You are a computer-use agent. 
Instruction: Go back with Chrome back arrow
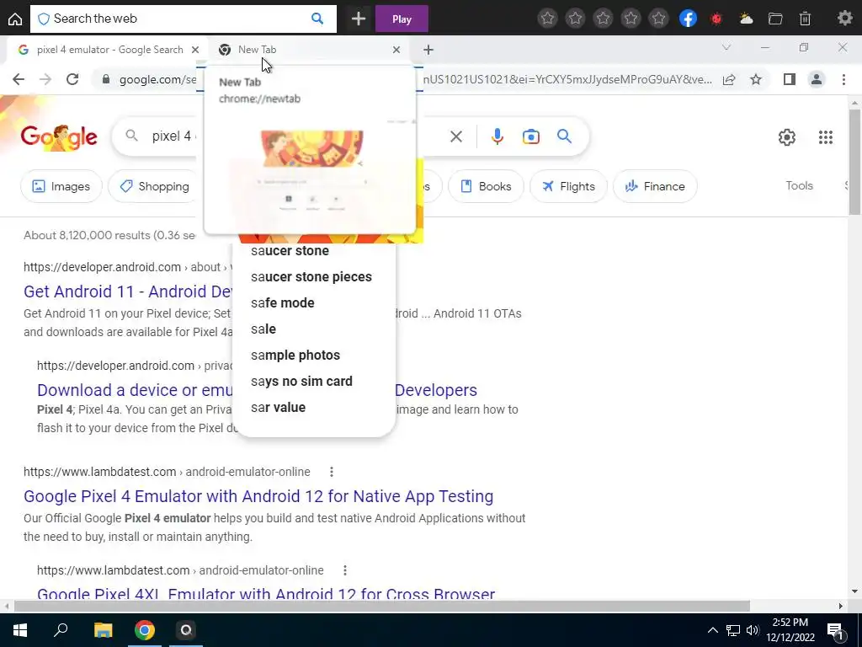coord(19,79)
